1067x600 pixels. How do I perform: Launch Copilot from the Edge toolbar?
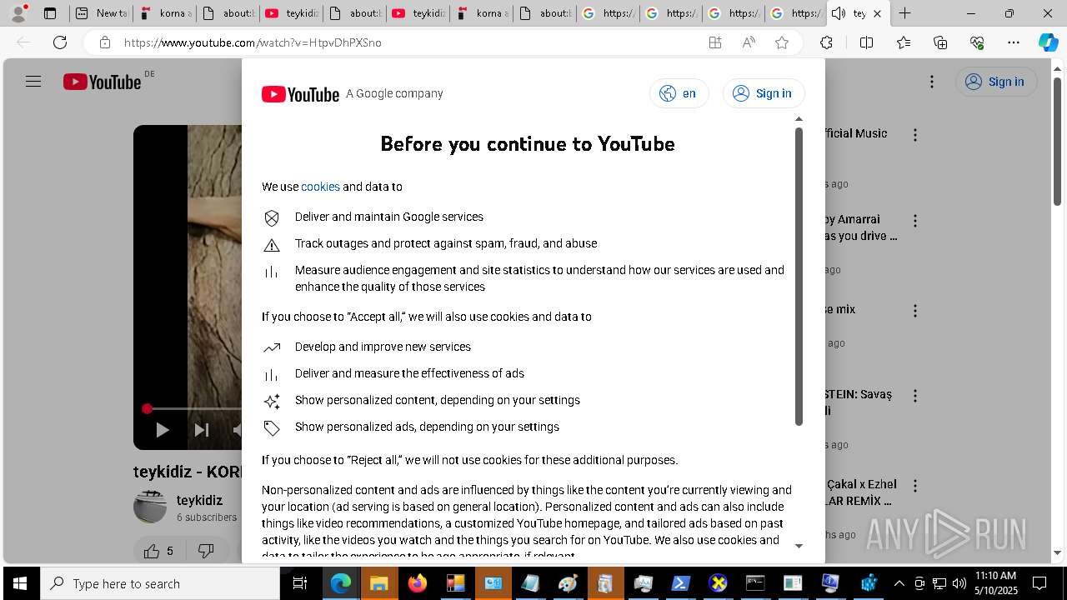1048,42
